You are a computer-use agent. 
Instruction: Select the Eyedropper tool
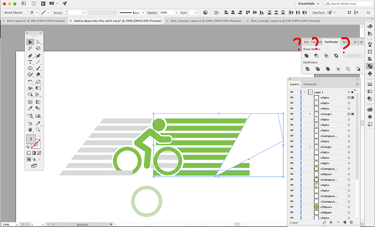coord(30,109)
